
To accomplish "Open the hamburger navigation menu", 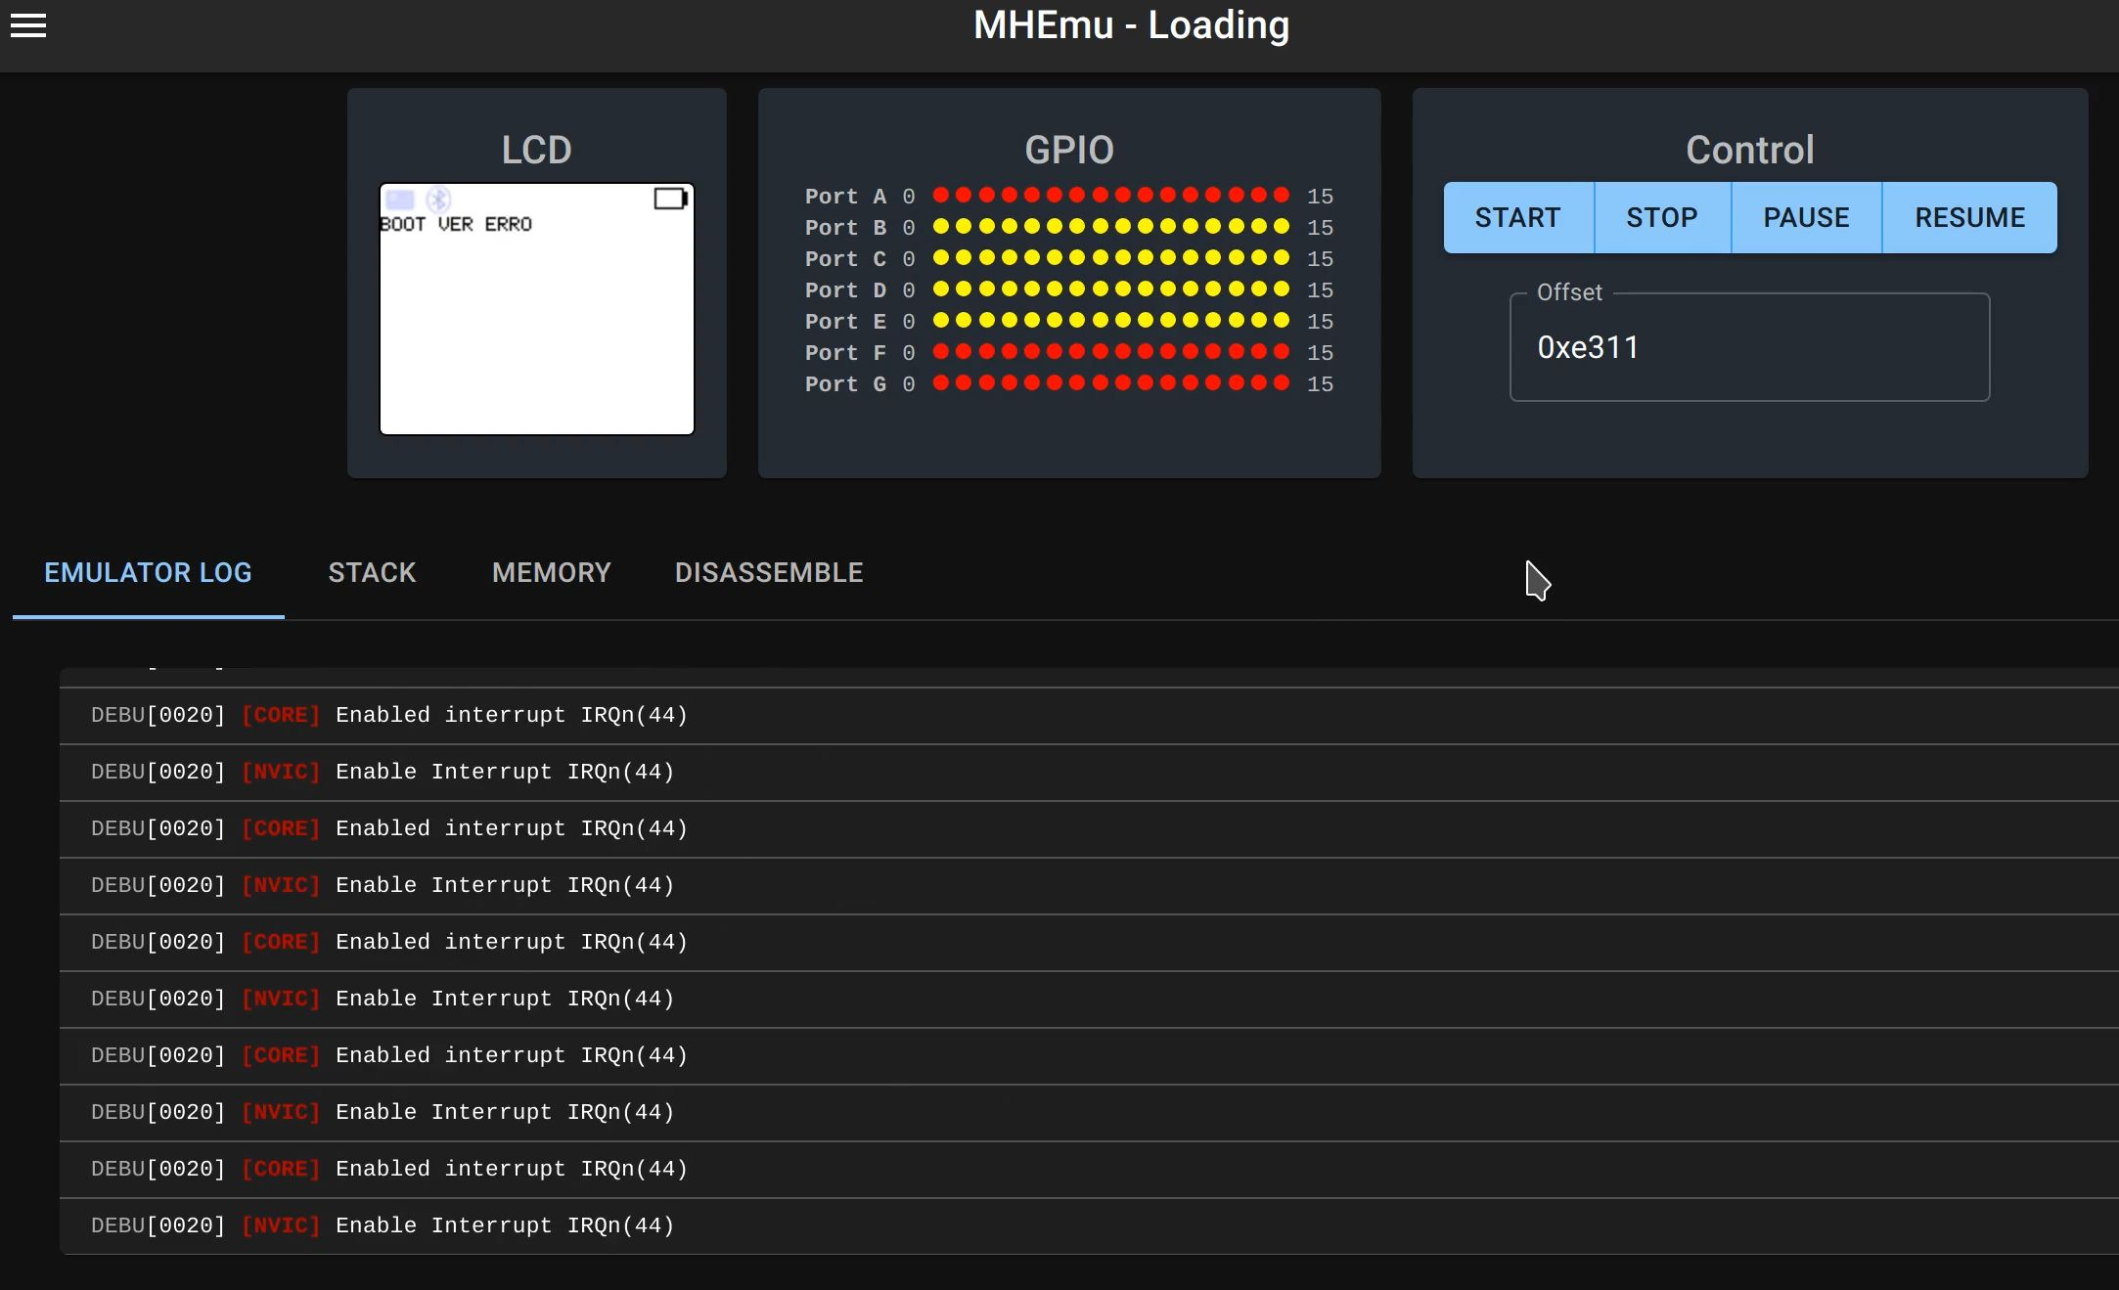I will tap(28, 25).
